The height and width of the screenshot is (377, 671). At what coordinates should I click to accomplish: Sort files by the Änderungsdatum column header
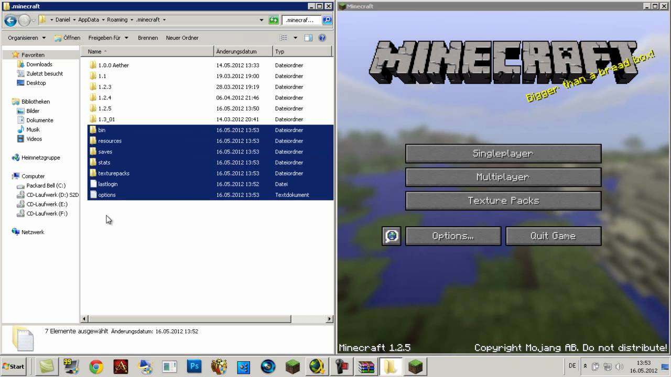pos(244,51)
